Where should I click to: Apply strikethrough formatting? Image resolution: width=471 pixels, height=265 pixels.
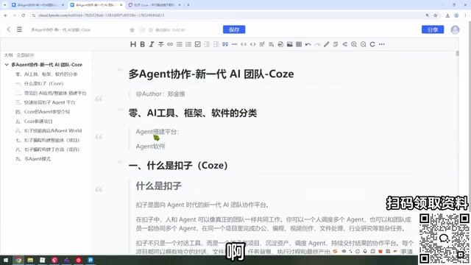click(161, 44)
